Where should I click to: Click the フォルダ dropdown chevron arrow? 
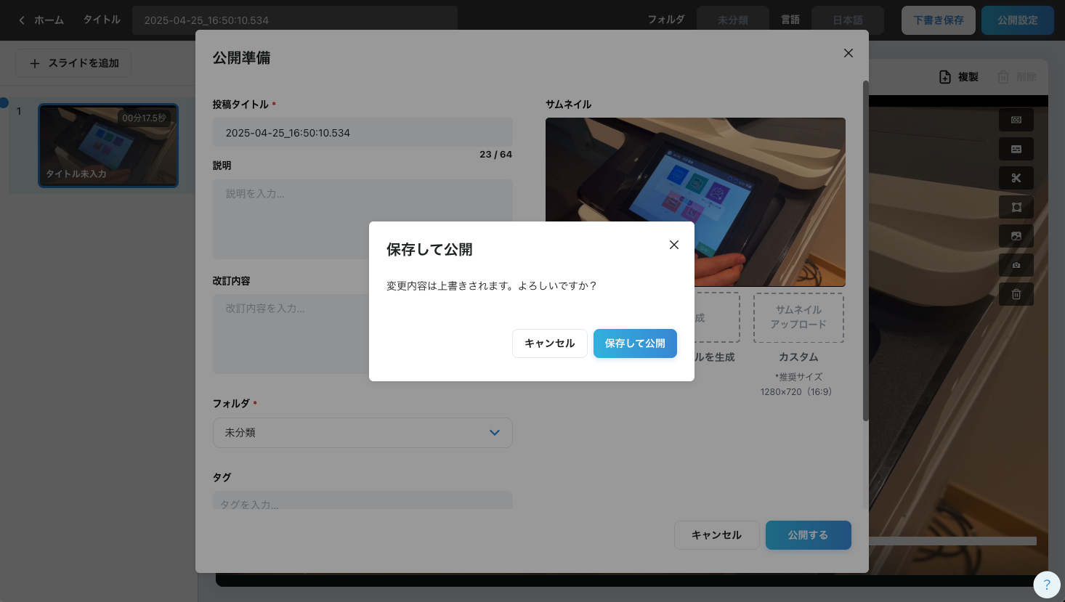tap(495, 433)
